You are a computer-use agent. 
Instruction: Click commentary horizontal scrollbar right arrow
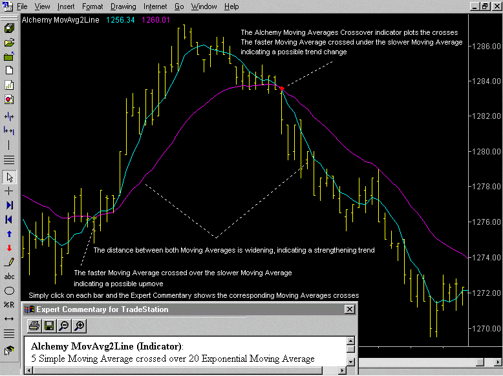(343, 371)
